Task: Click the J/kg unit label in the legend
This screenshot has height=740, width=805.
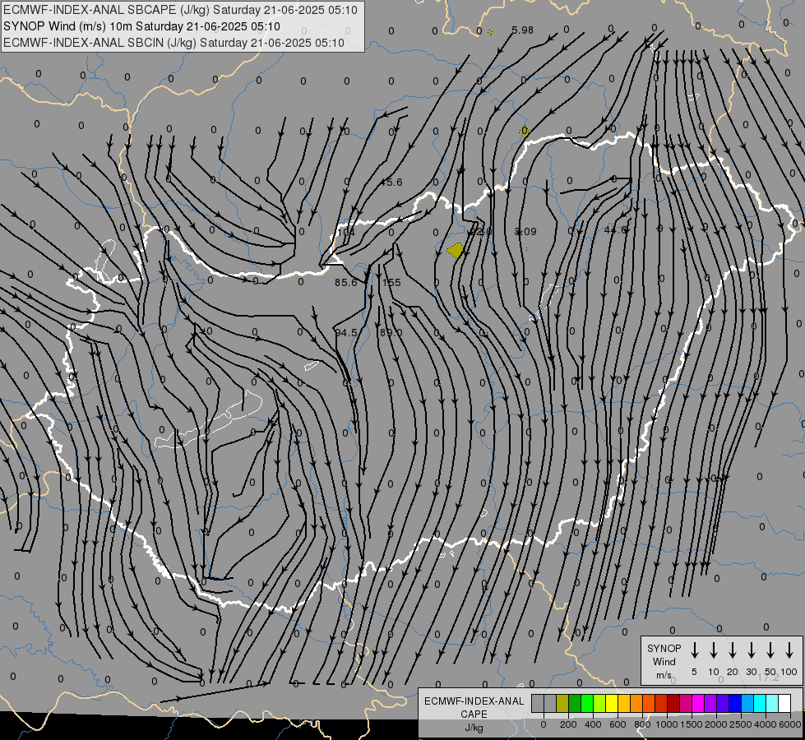Action: coord(474,728)
